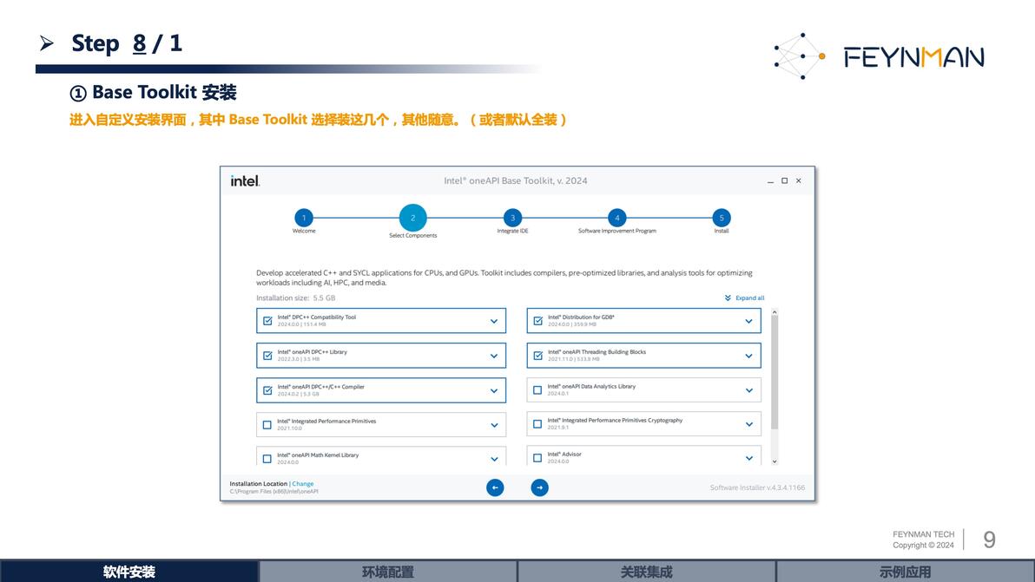Open the 环境配置 bottom tab
This screenshot has height=582, width=1035.
(x=387, y=572)
